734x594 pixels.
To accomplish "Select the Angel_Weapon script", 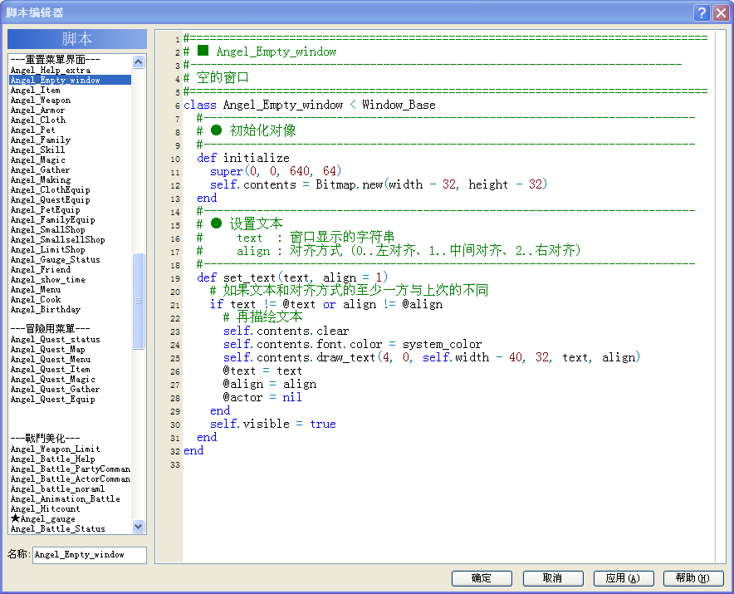I will point(40,101).
